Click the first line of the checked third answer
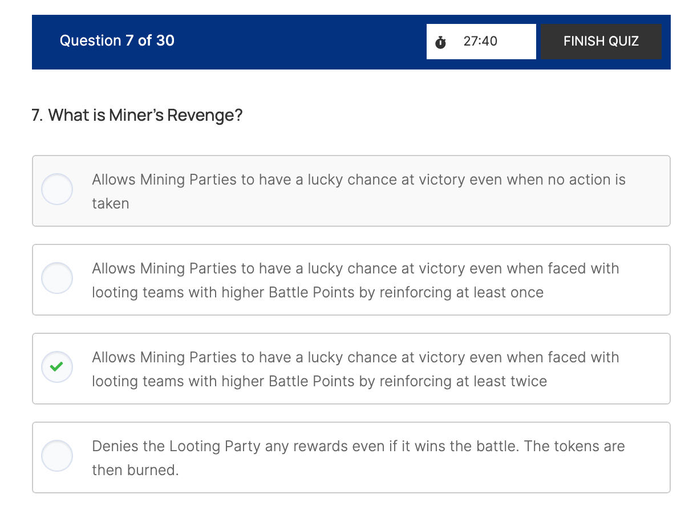This screenshot has height=515, width=697. [x=355, y=357]
